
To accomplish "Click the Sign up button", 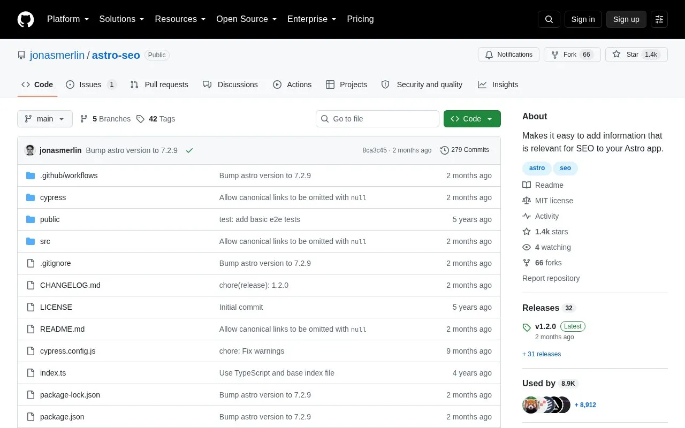I will click(x=626, y=19).
